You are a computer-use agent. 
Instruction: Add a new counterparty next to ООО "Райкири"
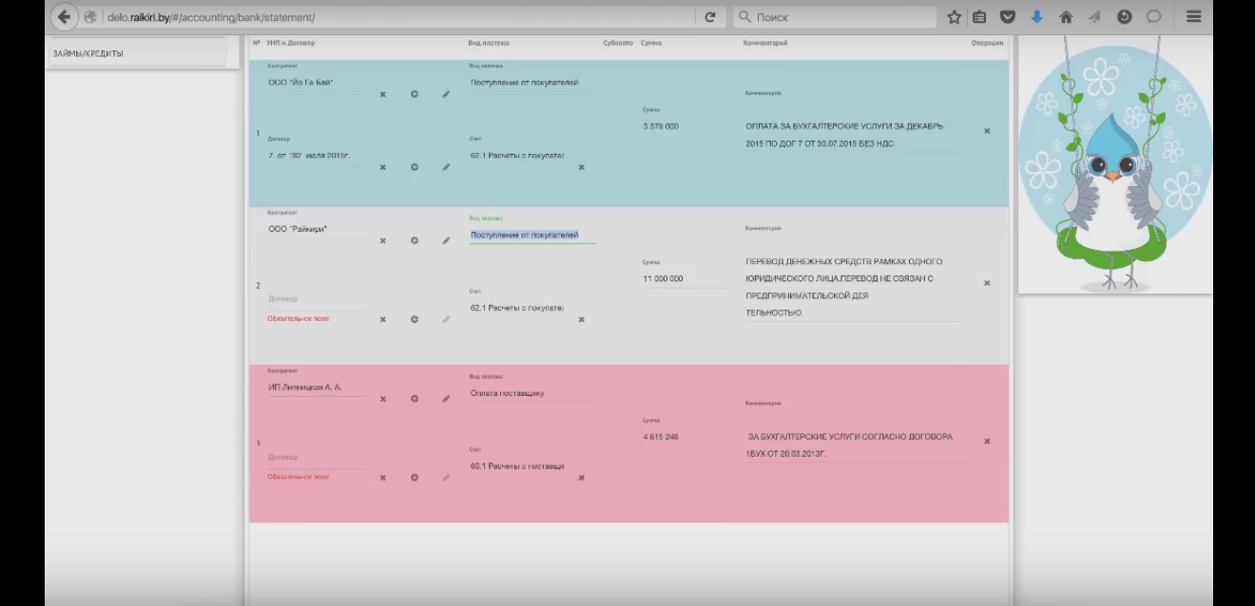[x=415, y=240]
